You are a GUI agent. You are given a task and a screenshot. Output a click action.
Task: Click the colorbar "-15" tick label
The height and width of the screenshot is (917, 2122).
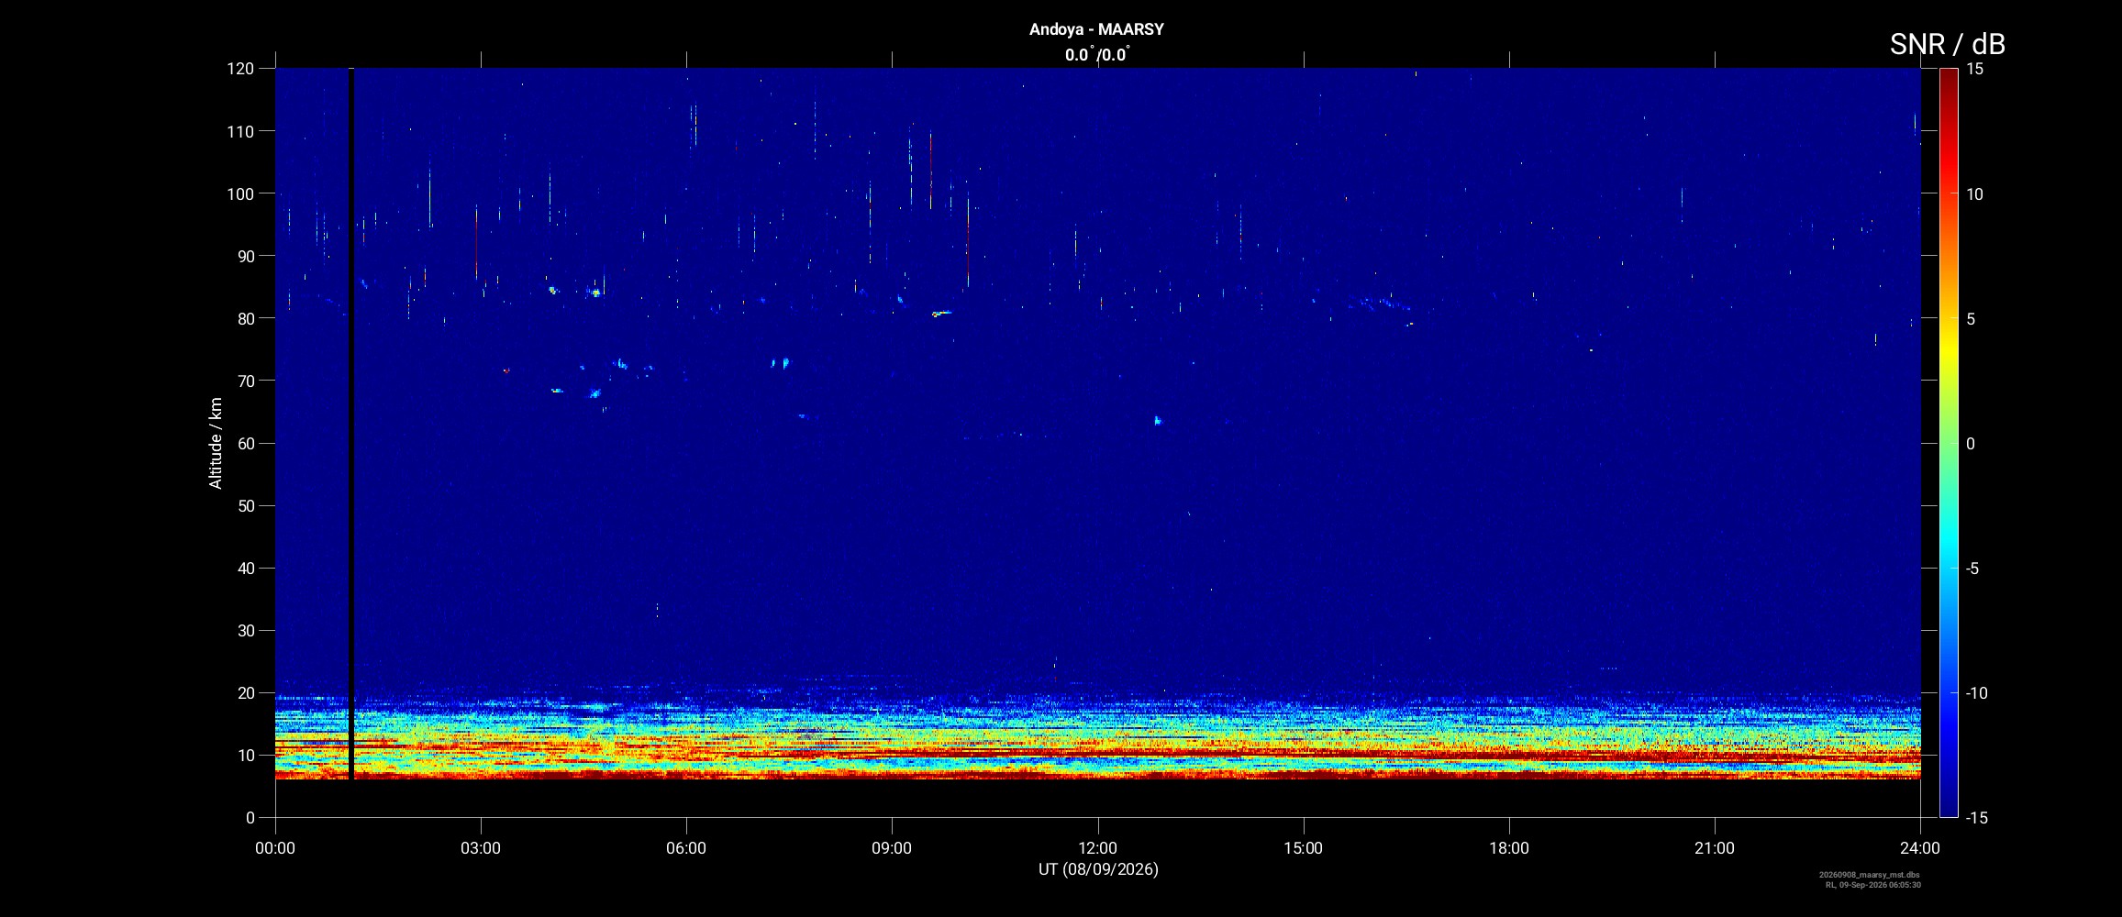click(1976, 818)
